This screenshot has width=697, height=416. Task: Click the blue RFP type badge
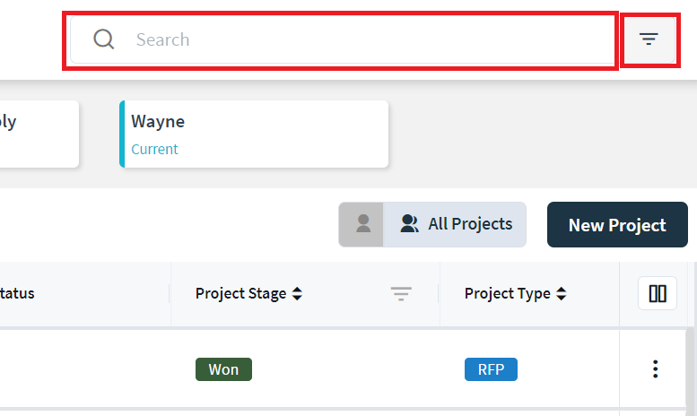491,369
